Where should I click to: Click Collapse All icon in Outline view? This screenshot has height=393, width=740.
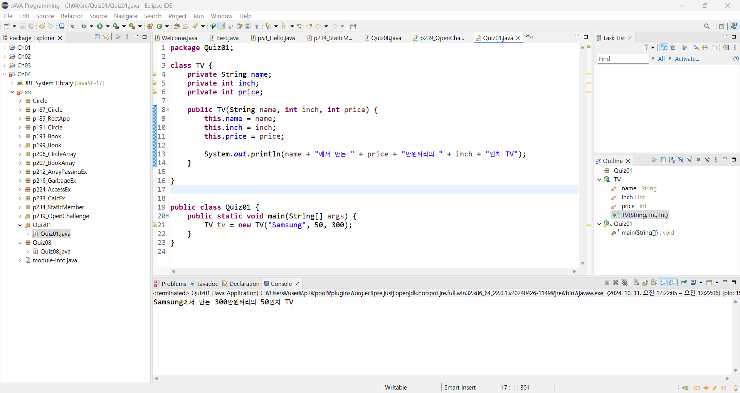point(663,160)
